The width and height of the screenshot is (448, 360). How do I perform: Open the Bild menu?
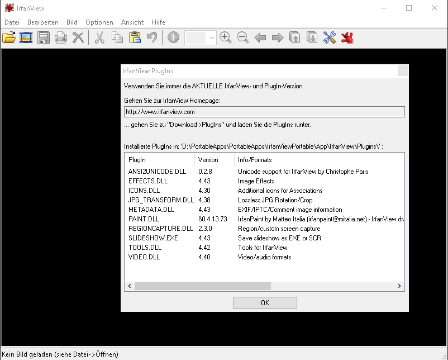coord(72,22)
